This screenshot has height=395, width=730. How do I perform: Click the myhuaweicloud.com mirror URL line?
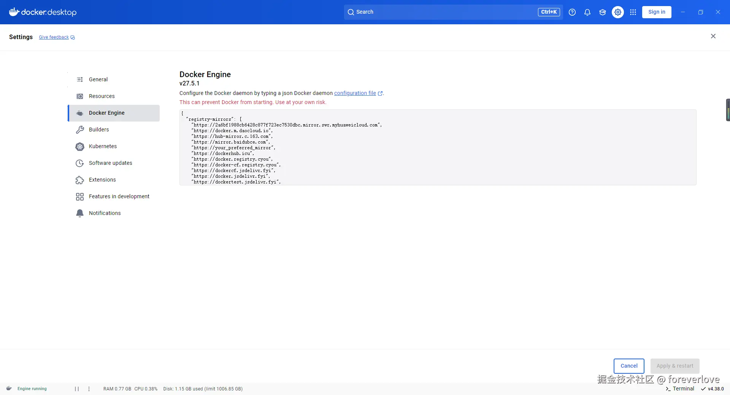(287, 125)
